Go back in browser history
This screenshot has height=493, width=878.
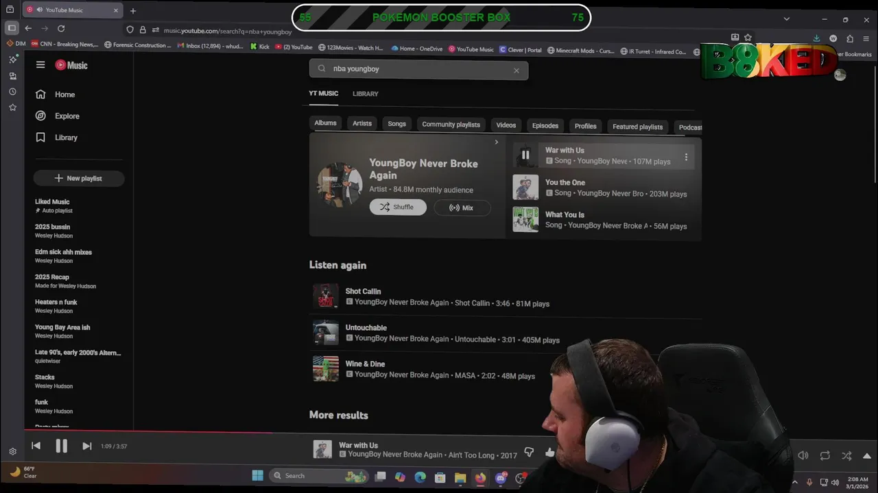tap(28, 28)
